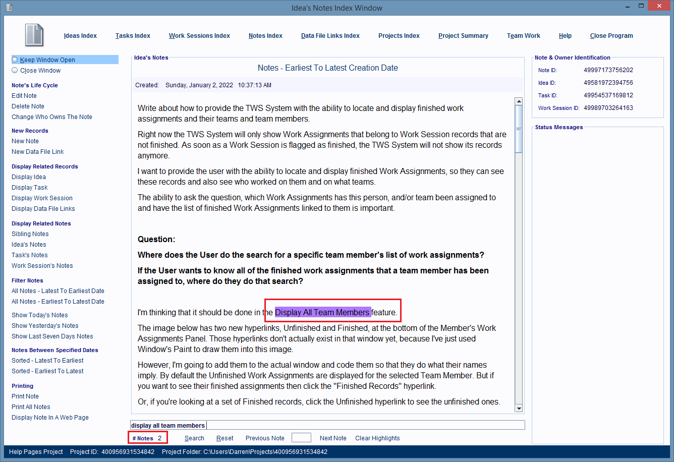Image resolution: width=674 pixels, height=462 pixels.
Task: Click Clear Highlights
Action: [x=377, y=438]
